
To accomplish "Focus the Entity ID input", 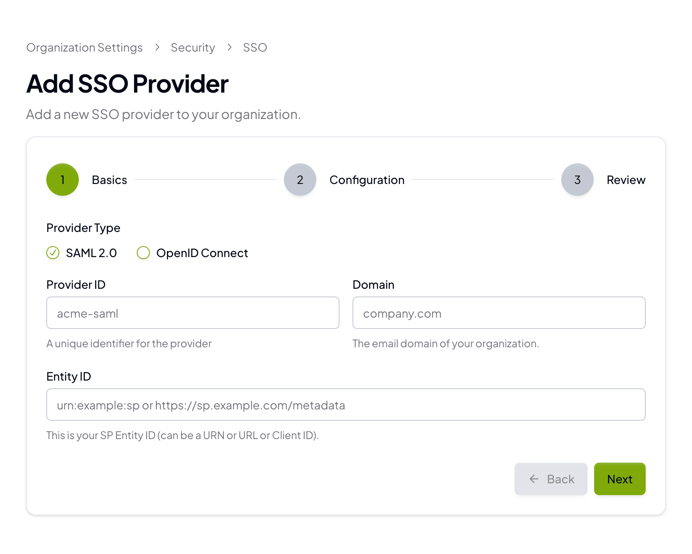I will pyautogui.click(x=345, y=405).
